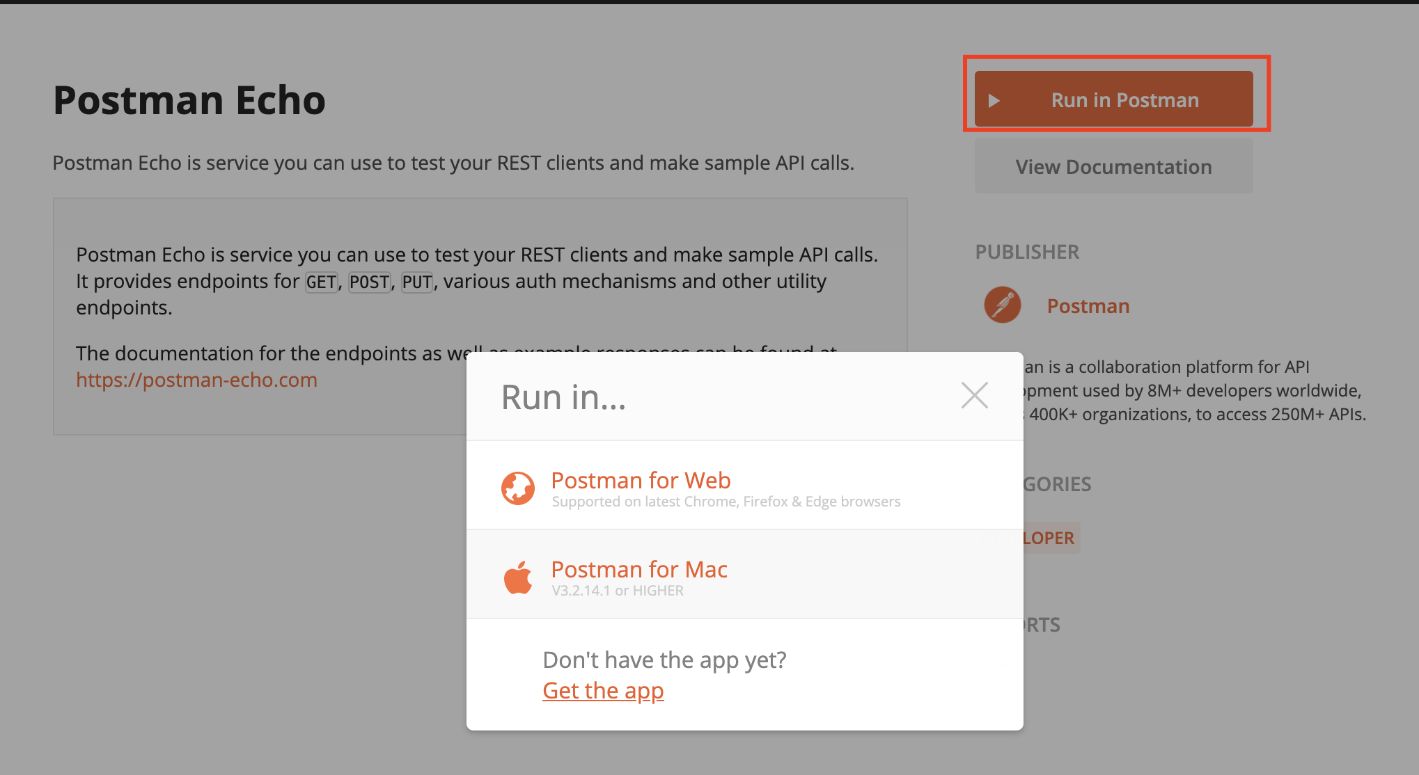The height and width of the screenshot is (775, 1419).
Task: Select the Postman for Web option
Action: pyautogui.click(x=745, y=485)
